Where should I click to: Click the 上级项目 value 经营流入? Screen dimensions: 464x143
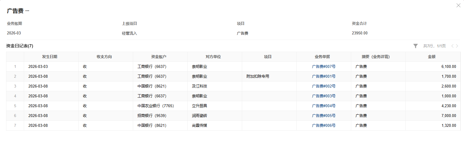tap(129, 33)
